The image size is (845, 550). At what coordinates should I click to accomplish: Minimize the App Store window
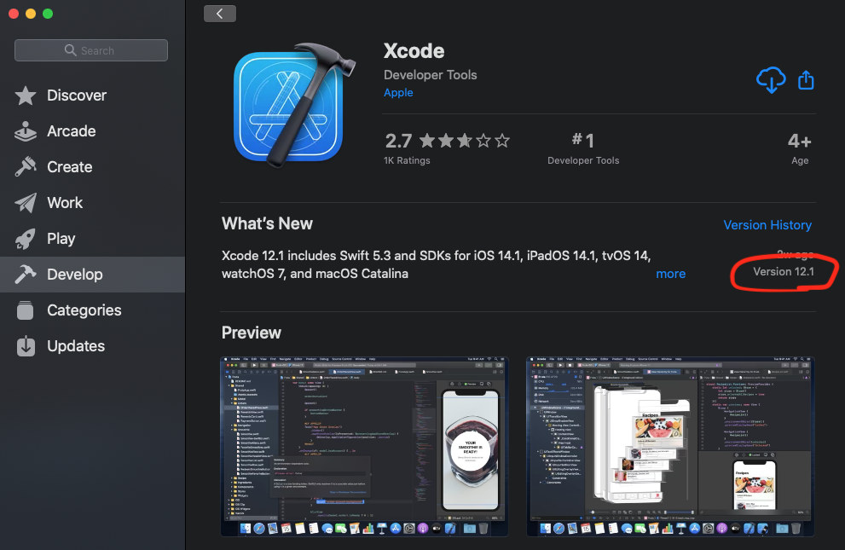pos(31,14)
